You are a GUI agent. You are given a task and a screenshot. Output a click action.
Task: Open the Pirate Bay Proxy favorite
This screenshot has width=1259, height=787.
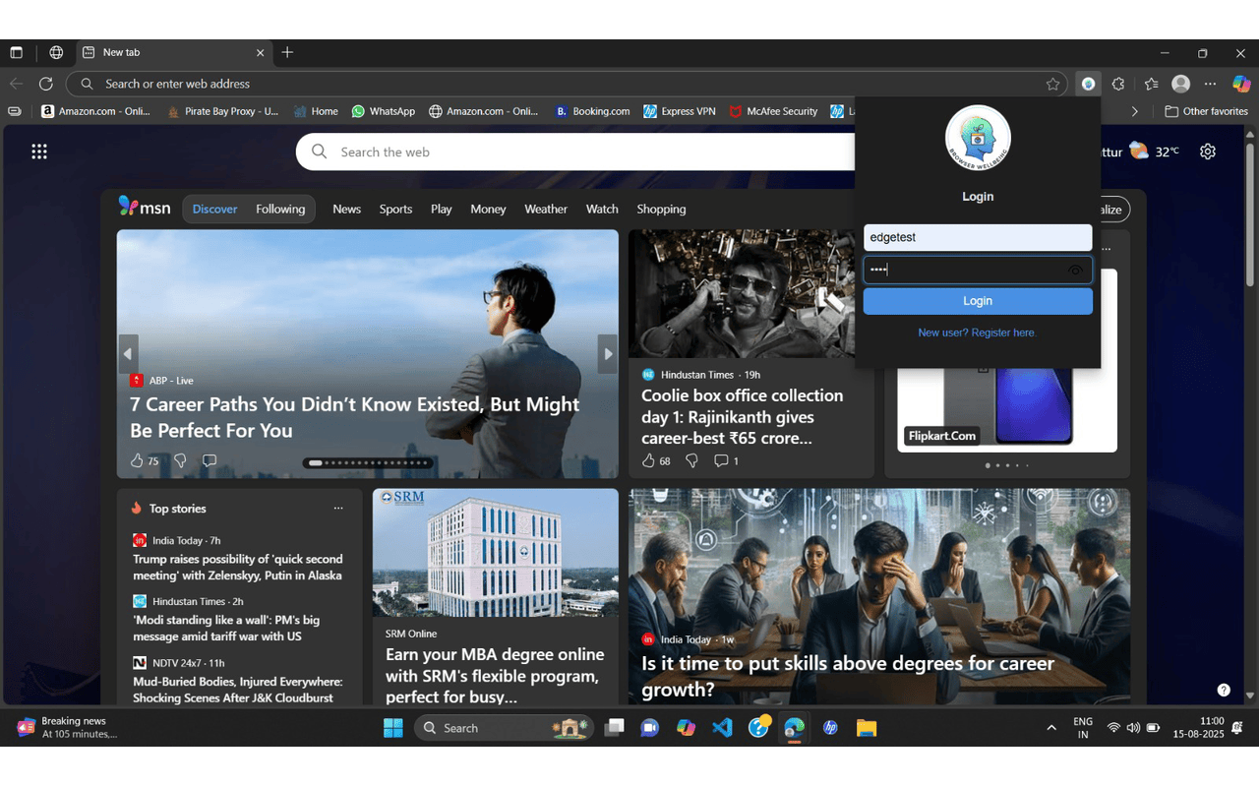point(222,111)
